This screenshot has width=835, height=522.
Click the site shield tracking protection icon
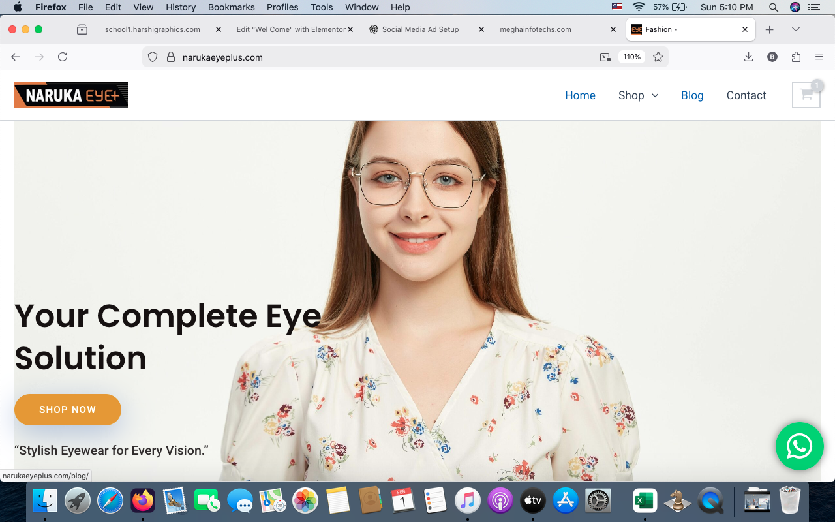[x=153, y=57]
